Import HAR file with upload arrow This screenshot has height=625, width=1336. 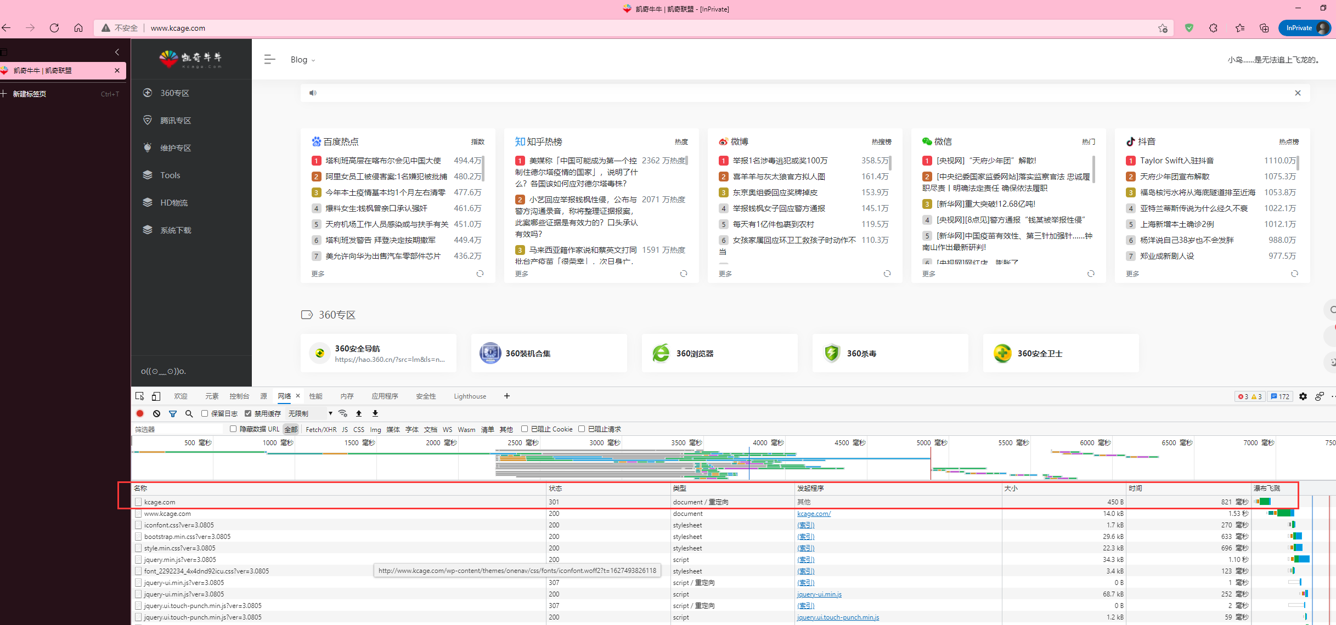pyautogui.click(x=359, y=413)
